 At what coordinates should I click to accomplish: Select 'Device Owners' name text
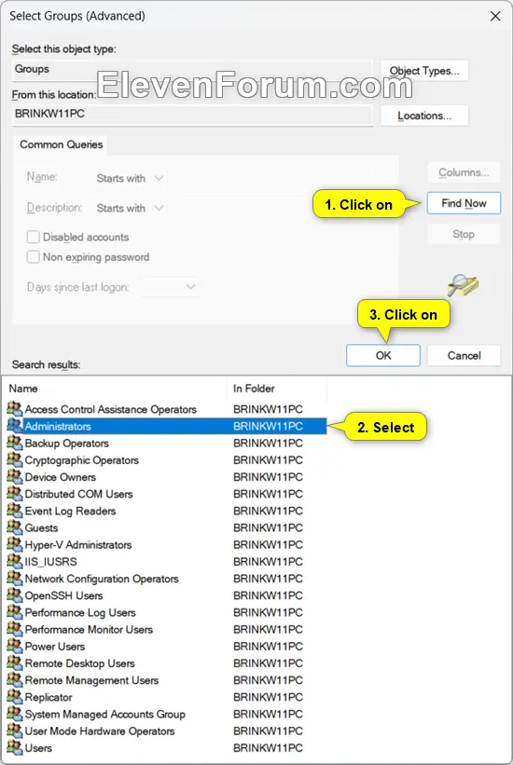click(x=60, y=477)
